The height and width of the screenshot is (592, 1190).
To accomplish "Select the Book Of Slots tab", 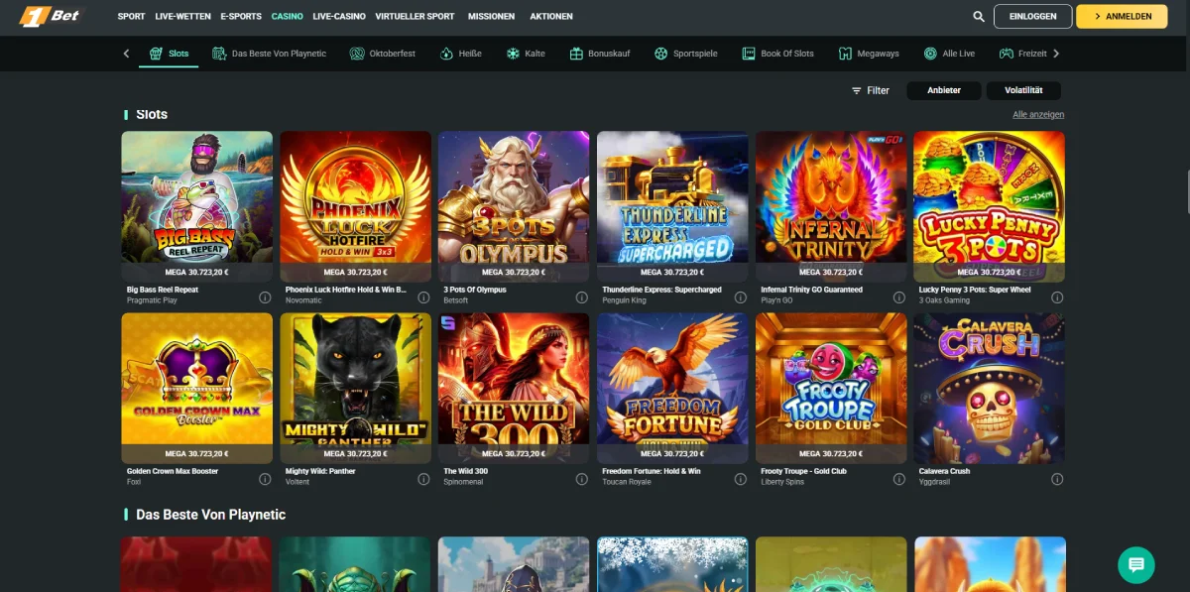I will click(777, 54).
